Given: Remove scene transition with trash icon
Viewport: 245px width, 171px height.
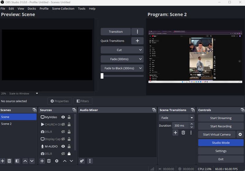Looking at the screenshot, I should coord(183,133).
